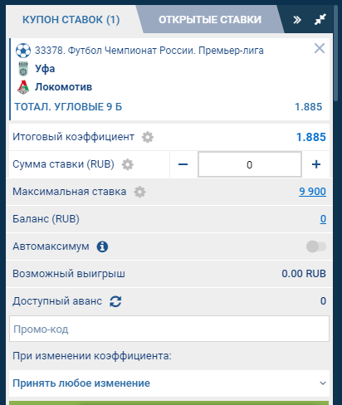
Task: Collapse the coupon panel with the arrows icon
Action: (x=320, y=19)
